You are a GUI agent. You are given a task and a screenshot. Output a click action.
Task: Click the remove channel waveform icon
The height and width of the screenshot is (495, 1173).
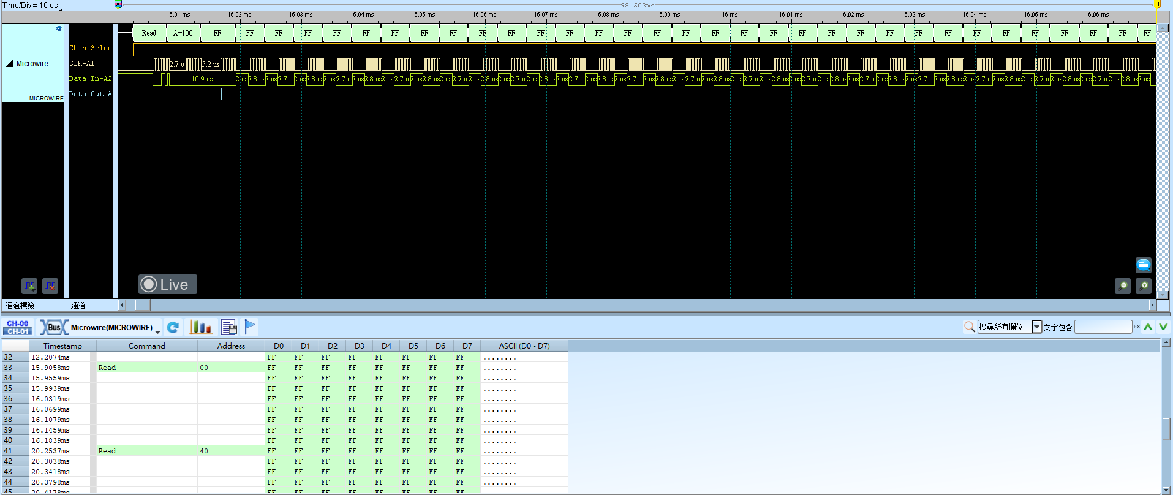(50, 285)
